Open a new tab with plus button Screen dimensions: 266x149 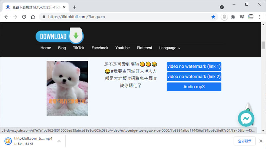coord(74,7)
